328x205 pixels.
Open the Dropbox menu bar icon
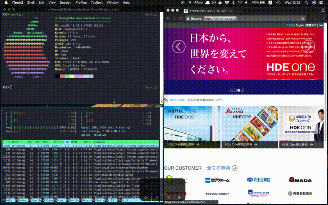[x=227, y=2]
